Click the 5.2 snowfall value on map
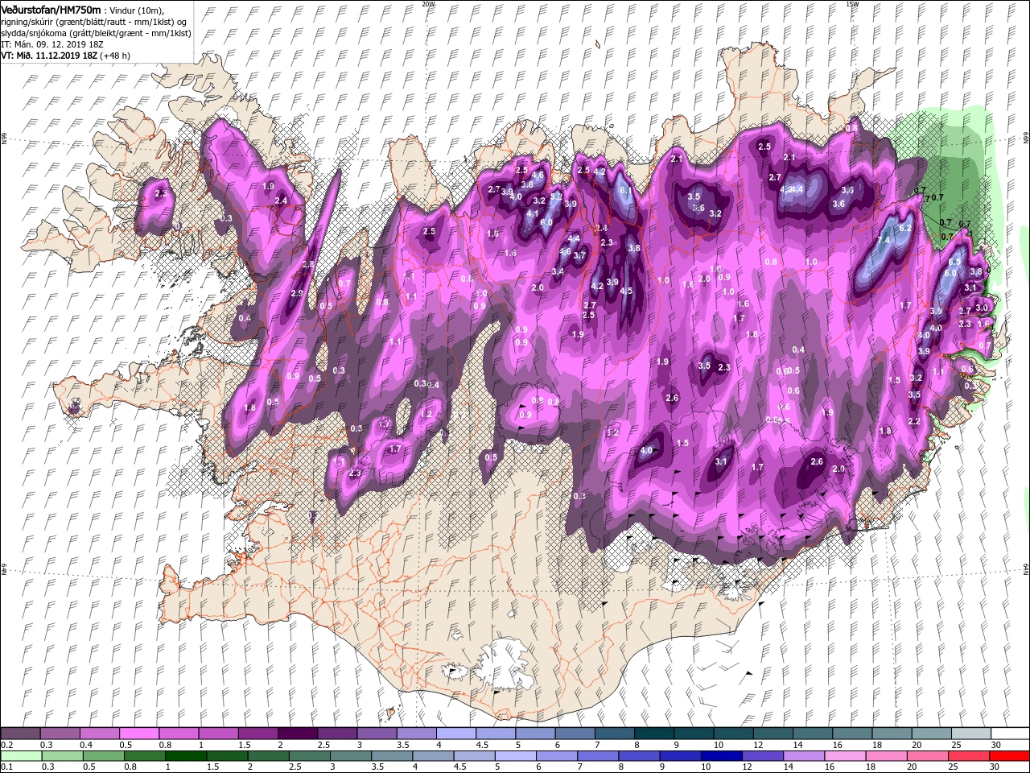Viewport: 1030px width, 773px height. point(555,196)
